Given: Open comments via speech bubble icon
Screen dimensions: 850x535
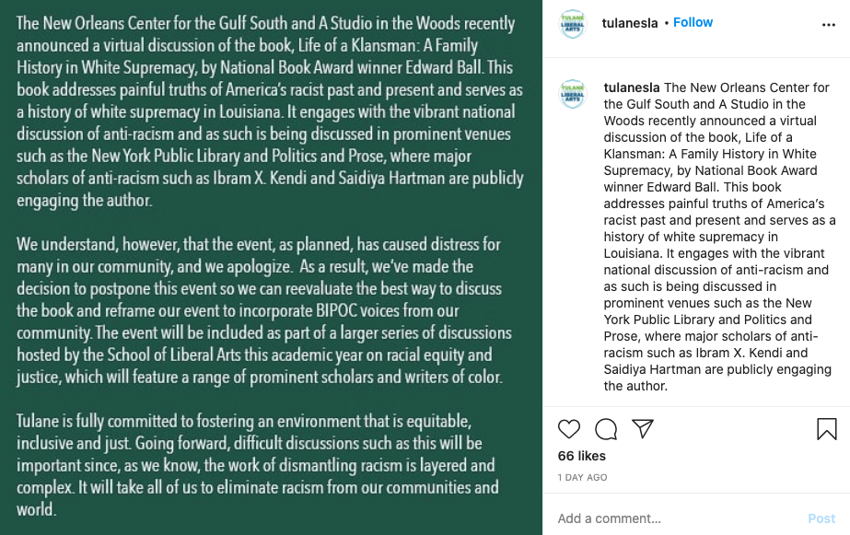Looking at the screenshot, I should (606, 429).
